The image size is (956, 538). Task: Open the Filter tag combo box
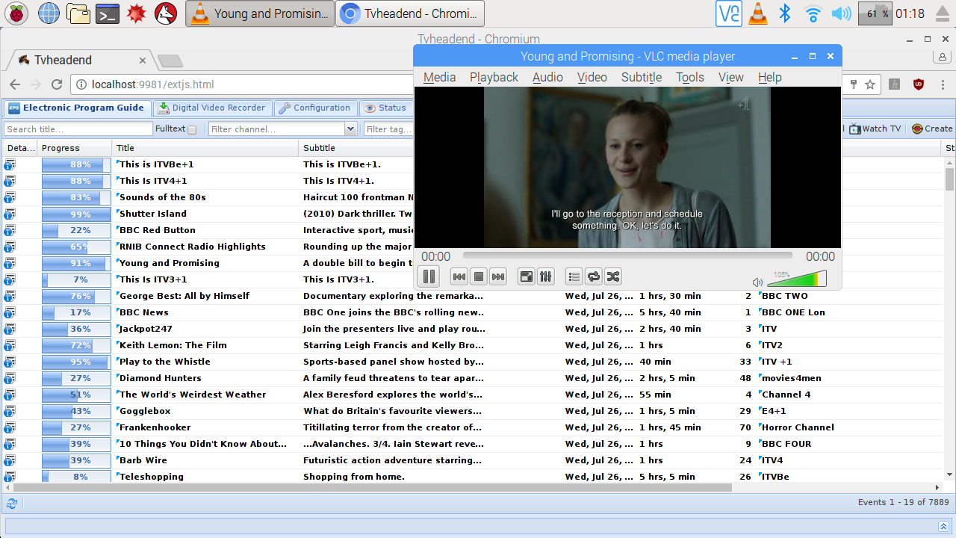point(388,129)
